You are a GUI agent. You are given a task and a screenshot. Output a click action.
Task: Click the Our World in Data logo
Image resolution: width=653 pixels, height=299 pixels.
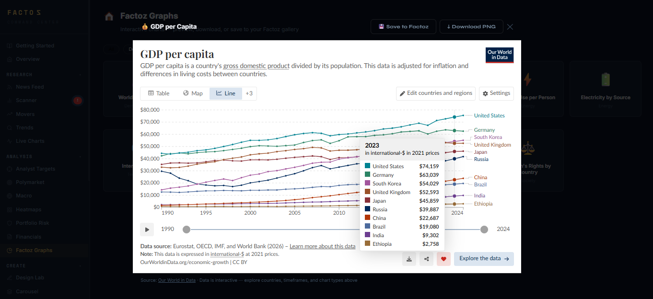point(500,55)
